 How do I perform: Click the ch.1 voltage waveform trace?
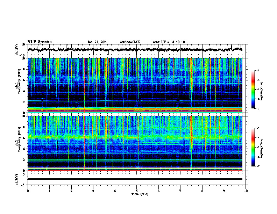click(135, 50)
